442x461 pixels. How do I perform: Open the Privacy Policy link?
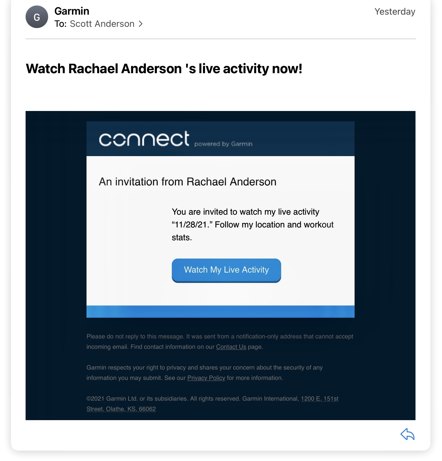point(206,378)
